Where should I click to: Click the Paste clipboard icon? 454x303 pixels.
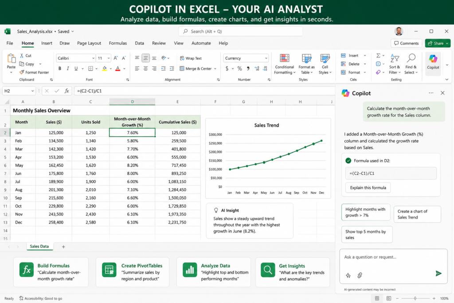(11, 59)
